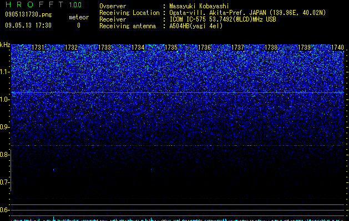Click the meteor count value 0
Viewport: 349px width, 221px height.
[x=79, y=25]
